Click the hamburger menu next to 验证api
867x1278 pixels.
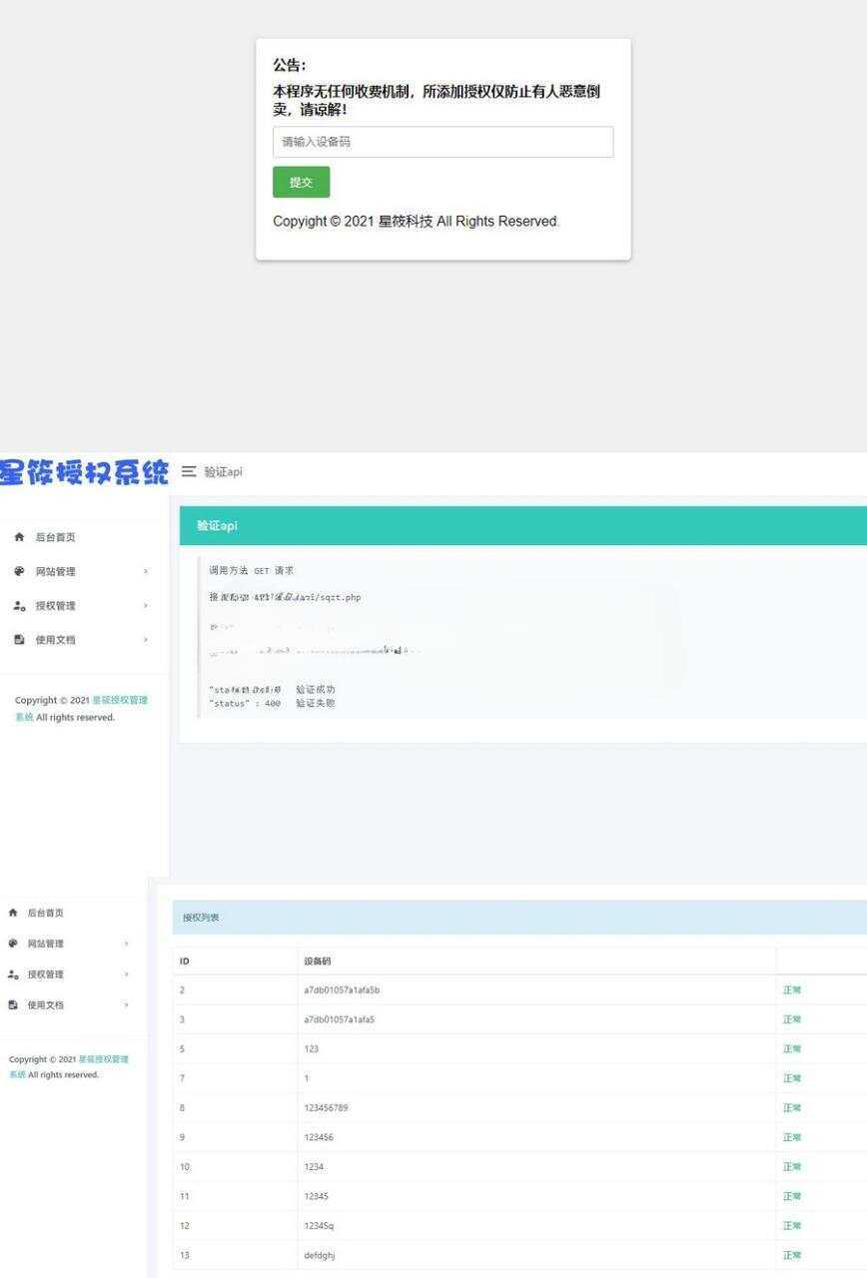(190, 472)
